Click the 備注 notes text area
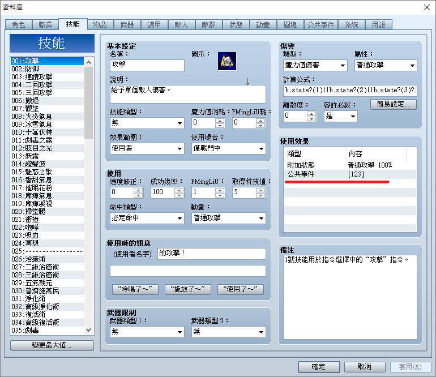The image size is (436, 377). tap(350, 297)
